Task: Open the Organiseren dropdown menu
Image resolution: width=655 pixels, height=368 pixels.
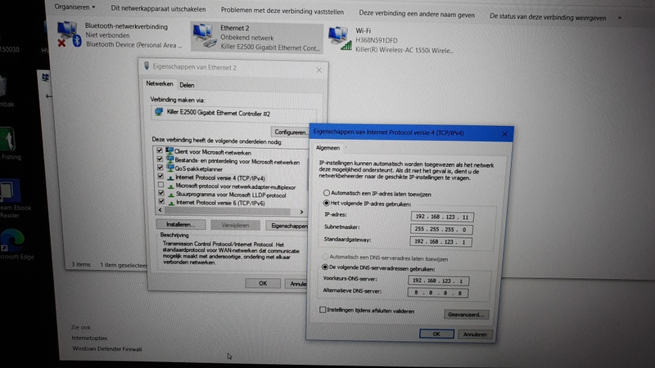Action: [x=75, y=7]
